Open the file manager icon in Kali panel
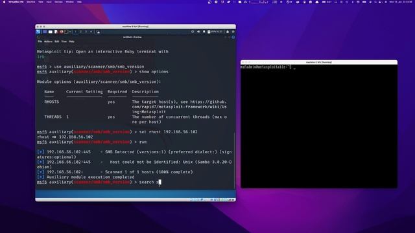 [x=51, y=32]
